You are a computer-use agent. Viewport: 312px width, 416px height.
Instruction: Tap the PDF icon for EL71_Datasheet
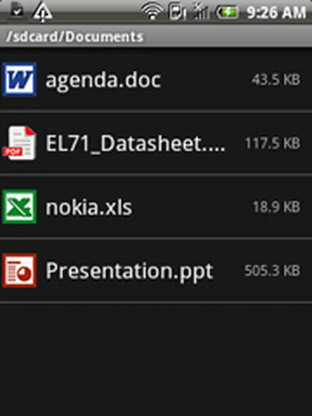click(x=19, y=143)
